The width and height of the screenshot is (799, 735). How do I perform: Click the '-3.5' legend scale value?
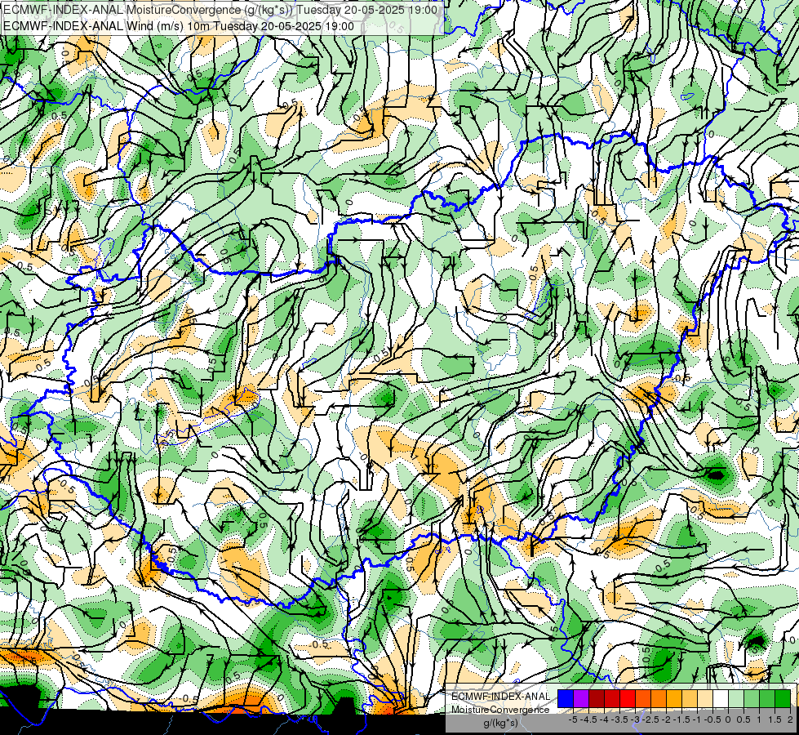coord(620,719)
